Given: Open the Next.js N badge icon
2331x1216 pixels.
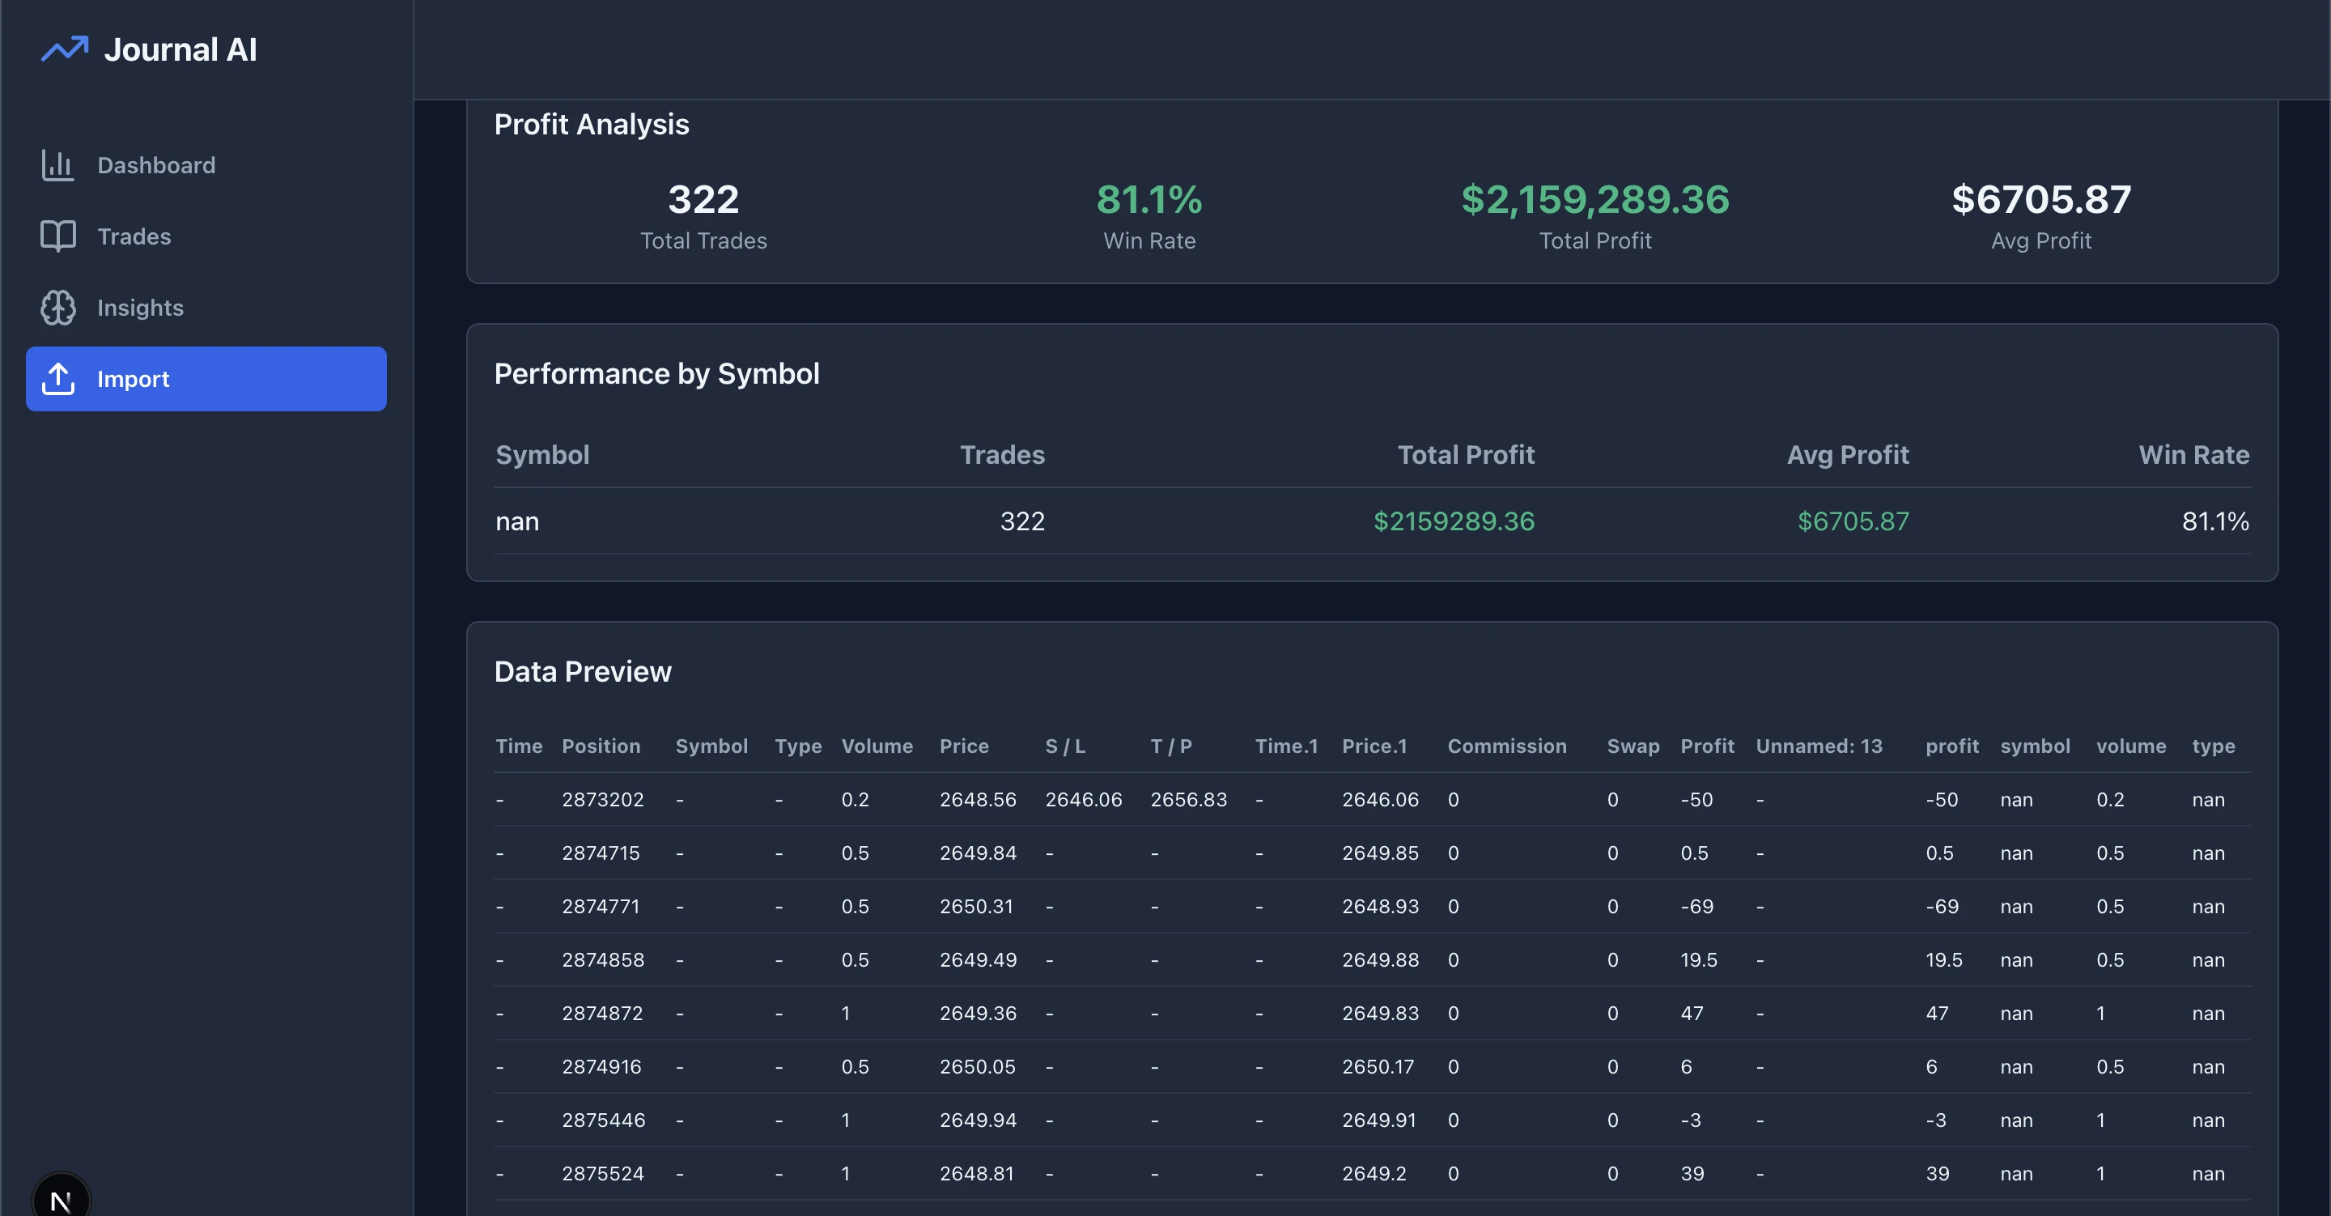Looking at the screenshot, I should point(61,1200).
